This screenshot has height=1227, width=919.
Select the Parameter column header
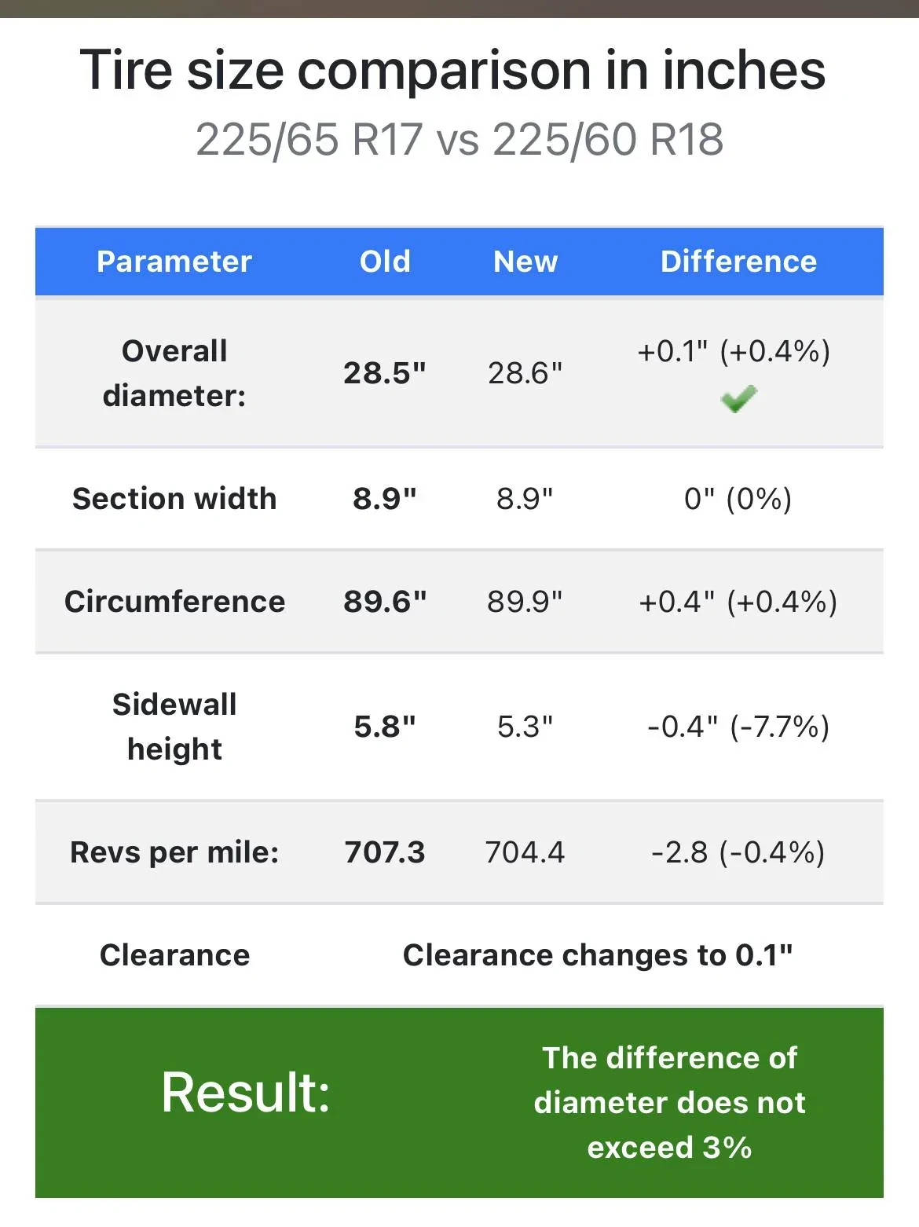pos(174,262)
